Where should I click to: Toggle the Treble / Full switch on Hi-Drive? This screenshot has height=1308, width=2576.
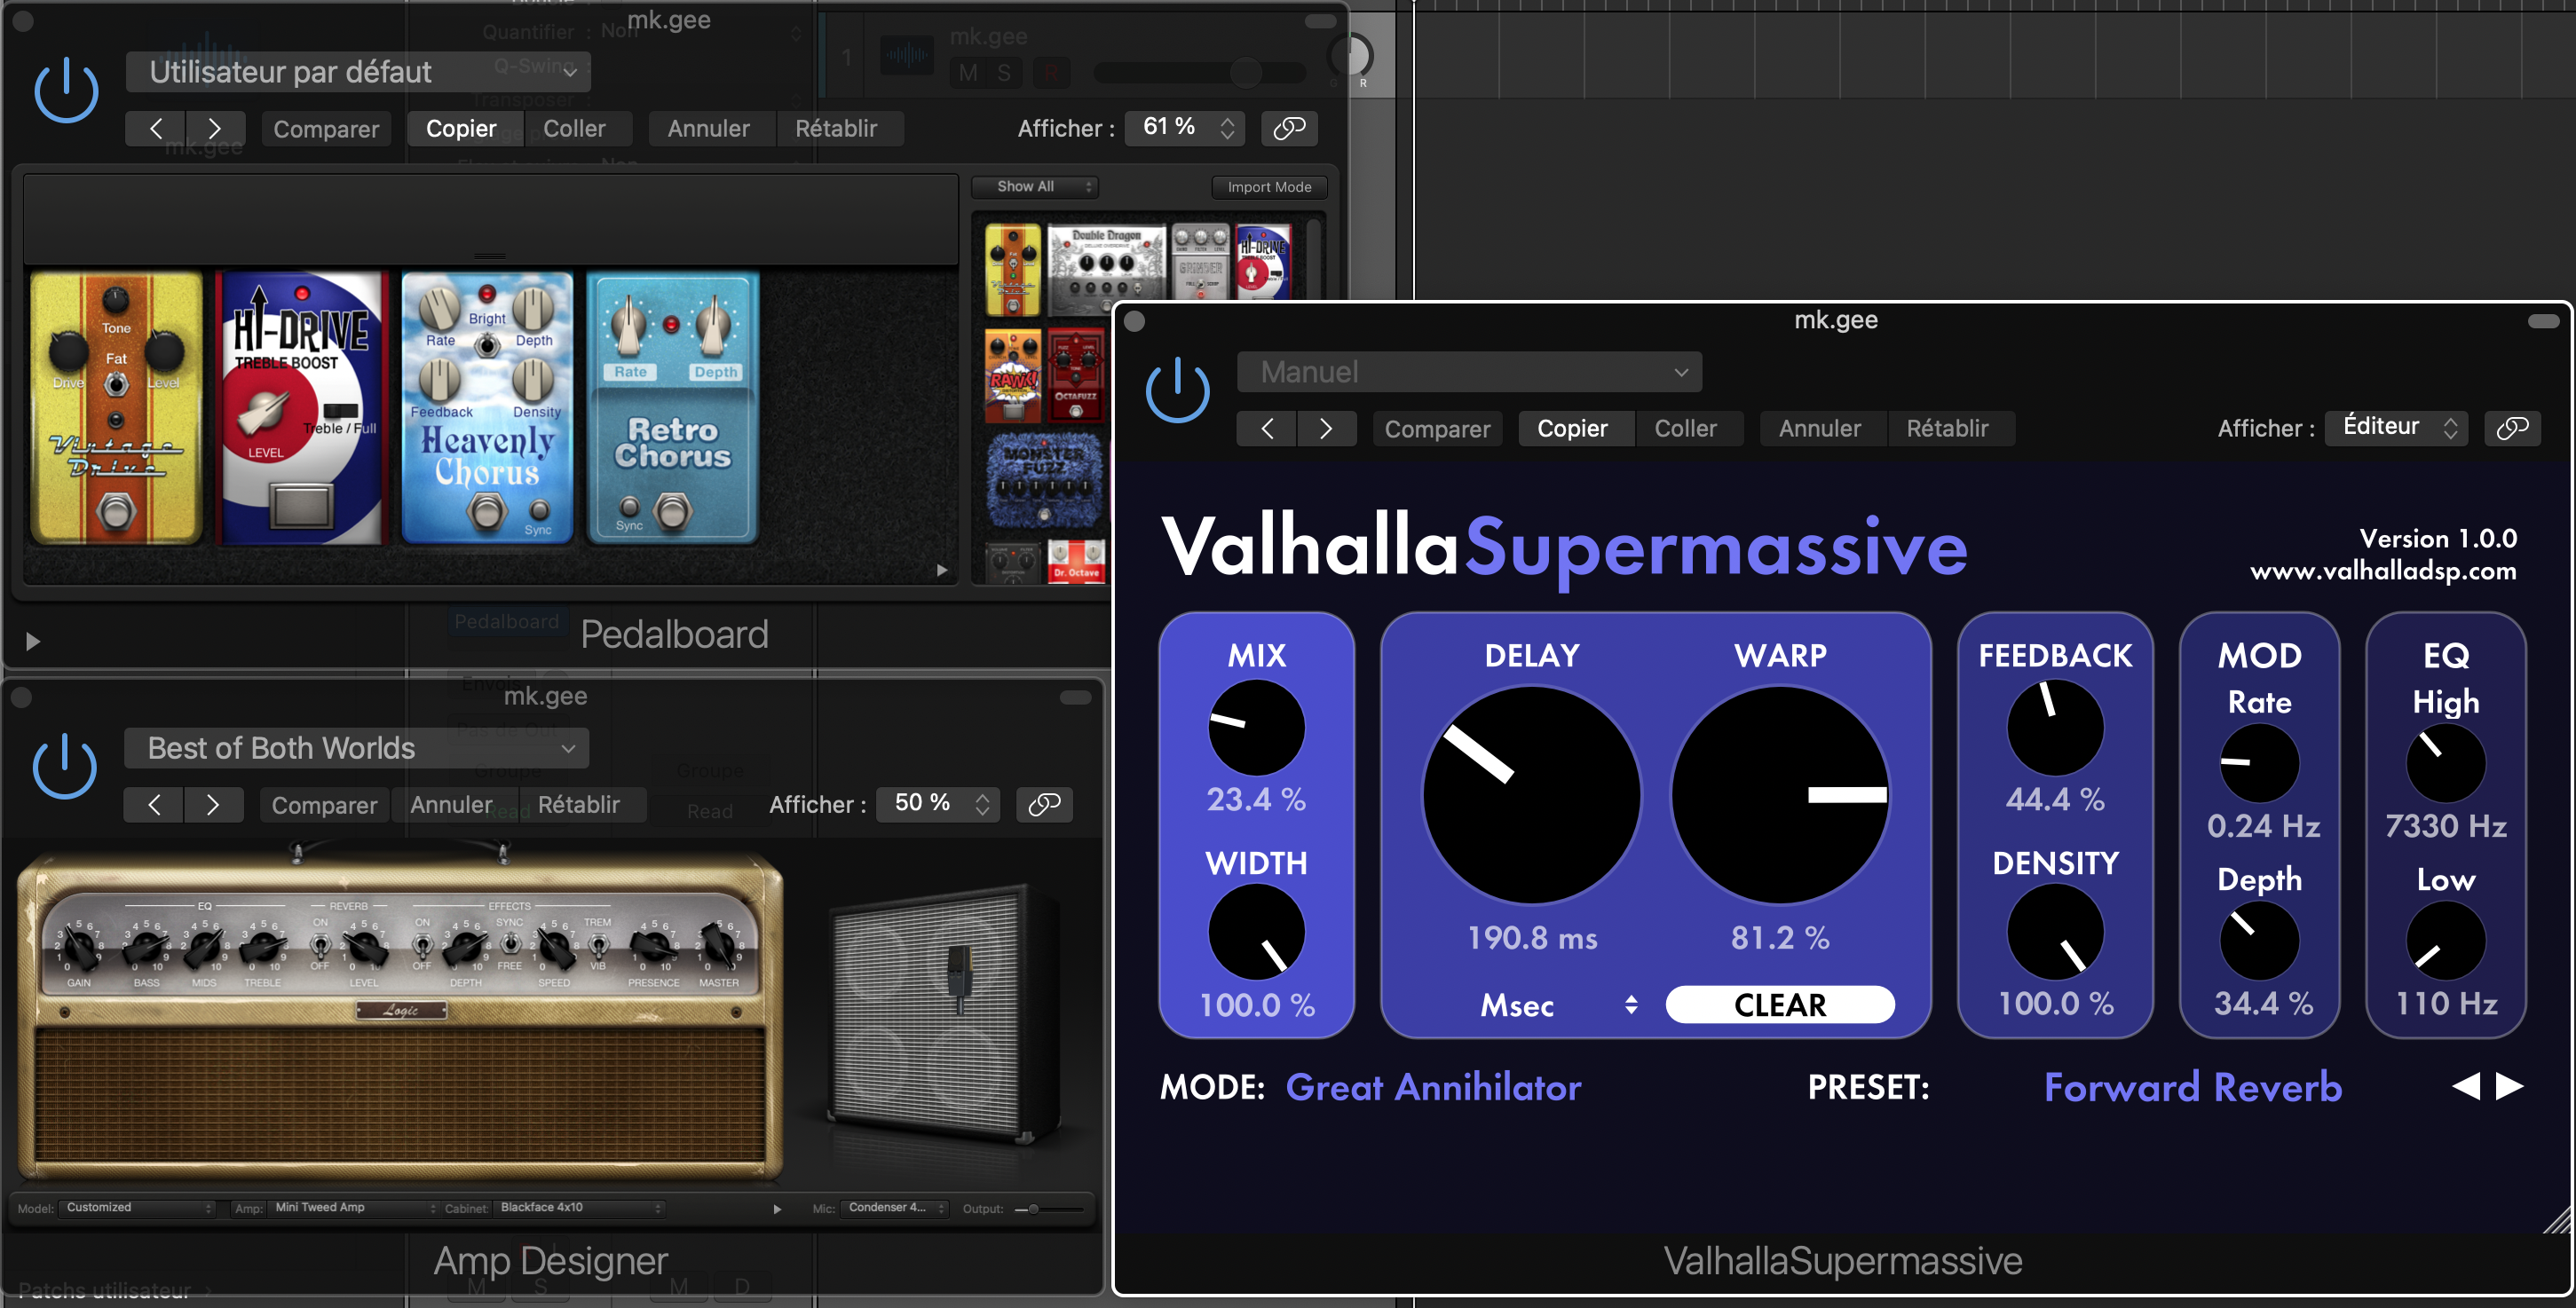point(340,411)
